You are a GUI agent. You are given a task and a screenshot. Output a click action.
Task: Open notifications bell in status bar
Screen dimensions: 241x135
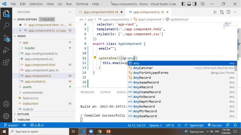tap(235, 125)
